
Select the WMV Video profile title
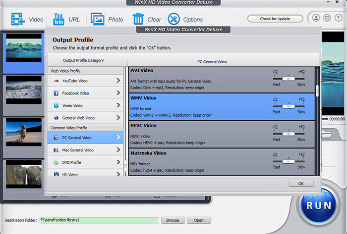[x=143, y=98]
